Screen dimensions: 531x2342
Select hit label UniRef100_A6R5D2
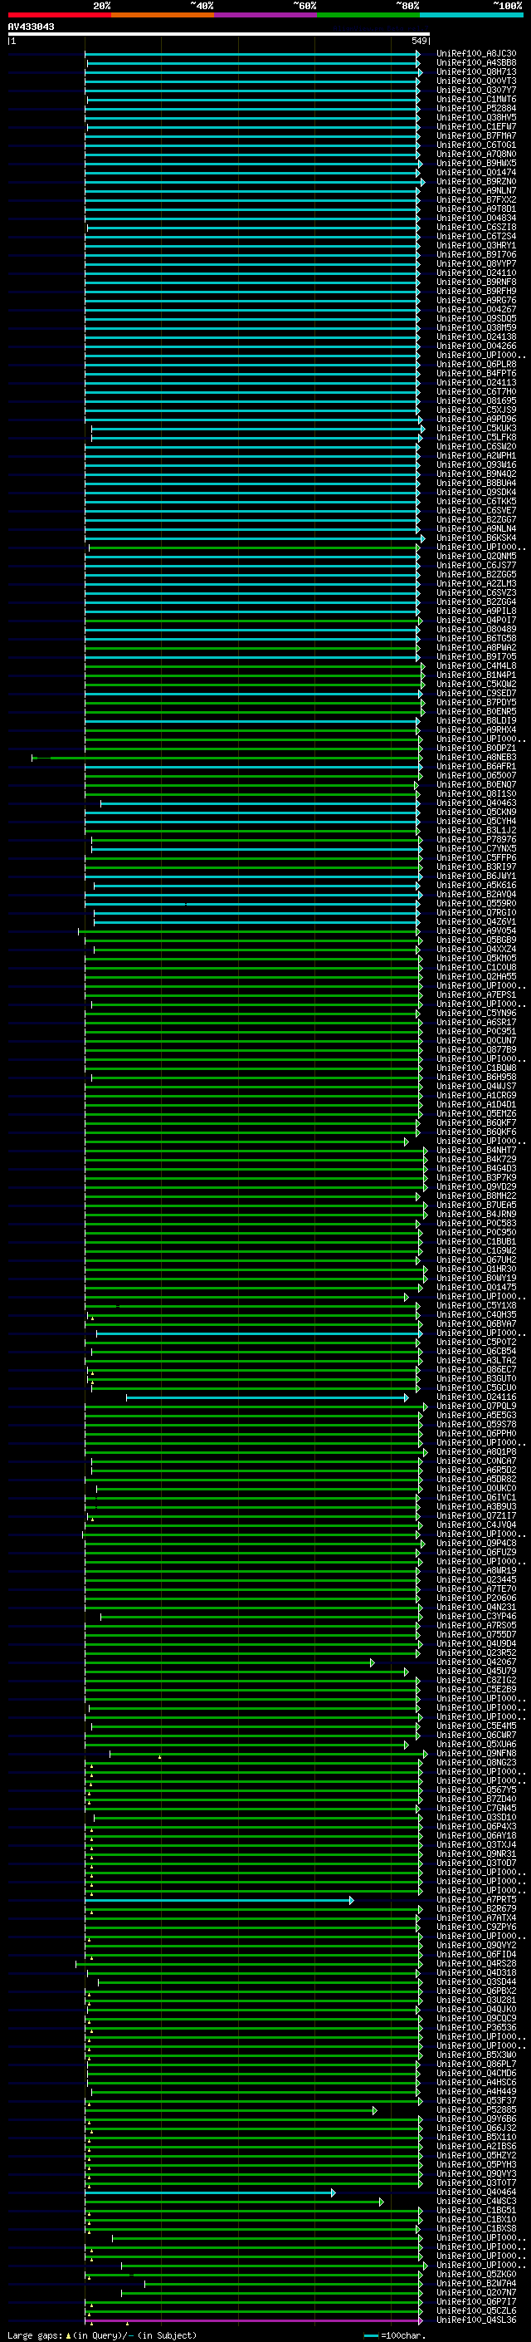(x=476, y=1471)
